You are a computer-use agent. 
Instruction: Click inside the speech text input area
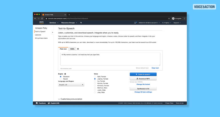(x=110, y=59)
